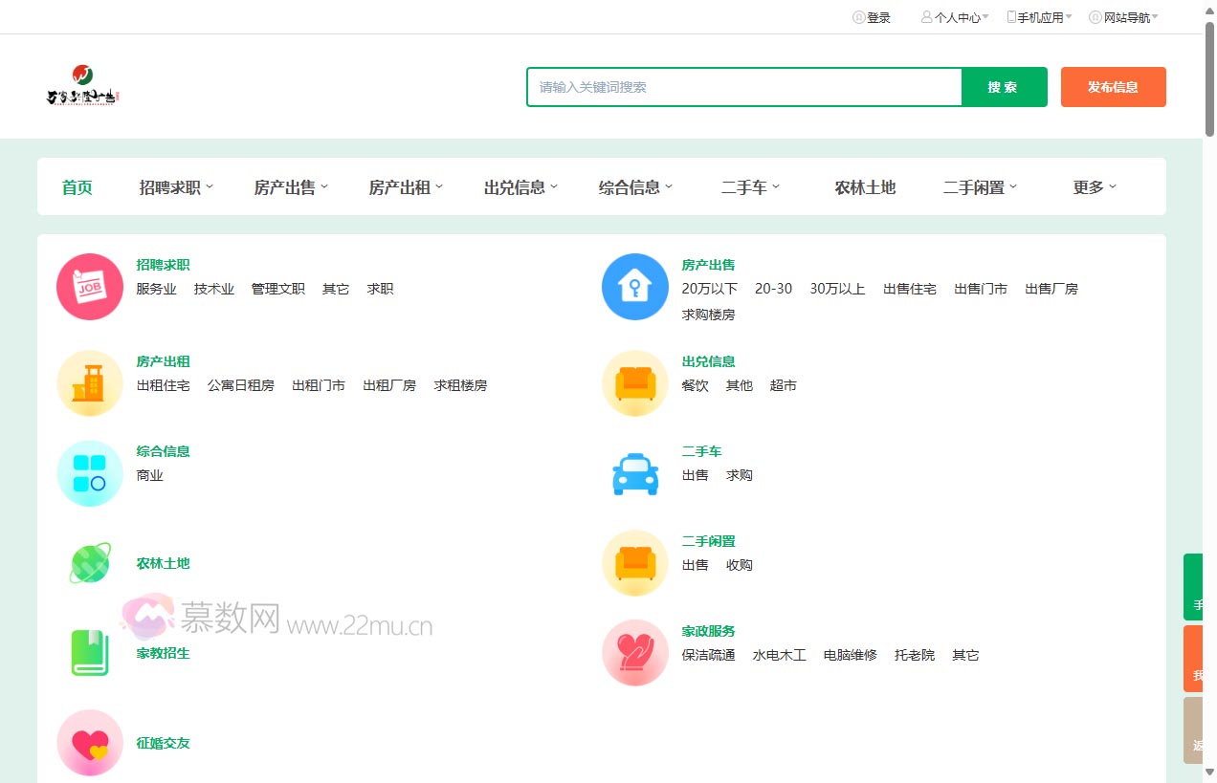Click the 房产出租 orange building icon
Screen dimensions: 1217x783
pyautogui.click(x=89, y=382)
